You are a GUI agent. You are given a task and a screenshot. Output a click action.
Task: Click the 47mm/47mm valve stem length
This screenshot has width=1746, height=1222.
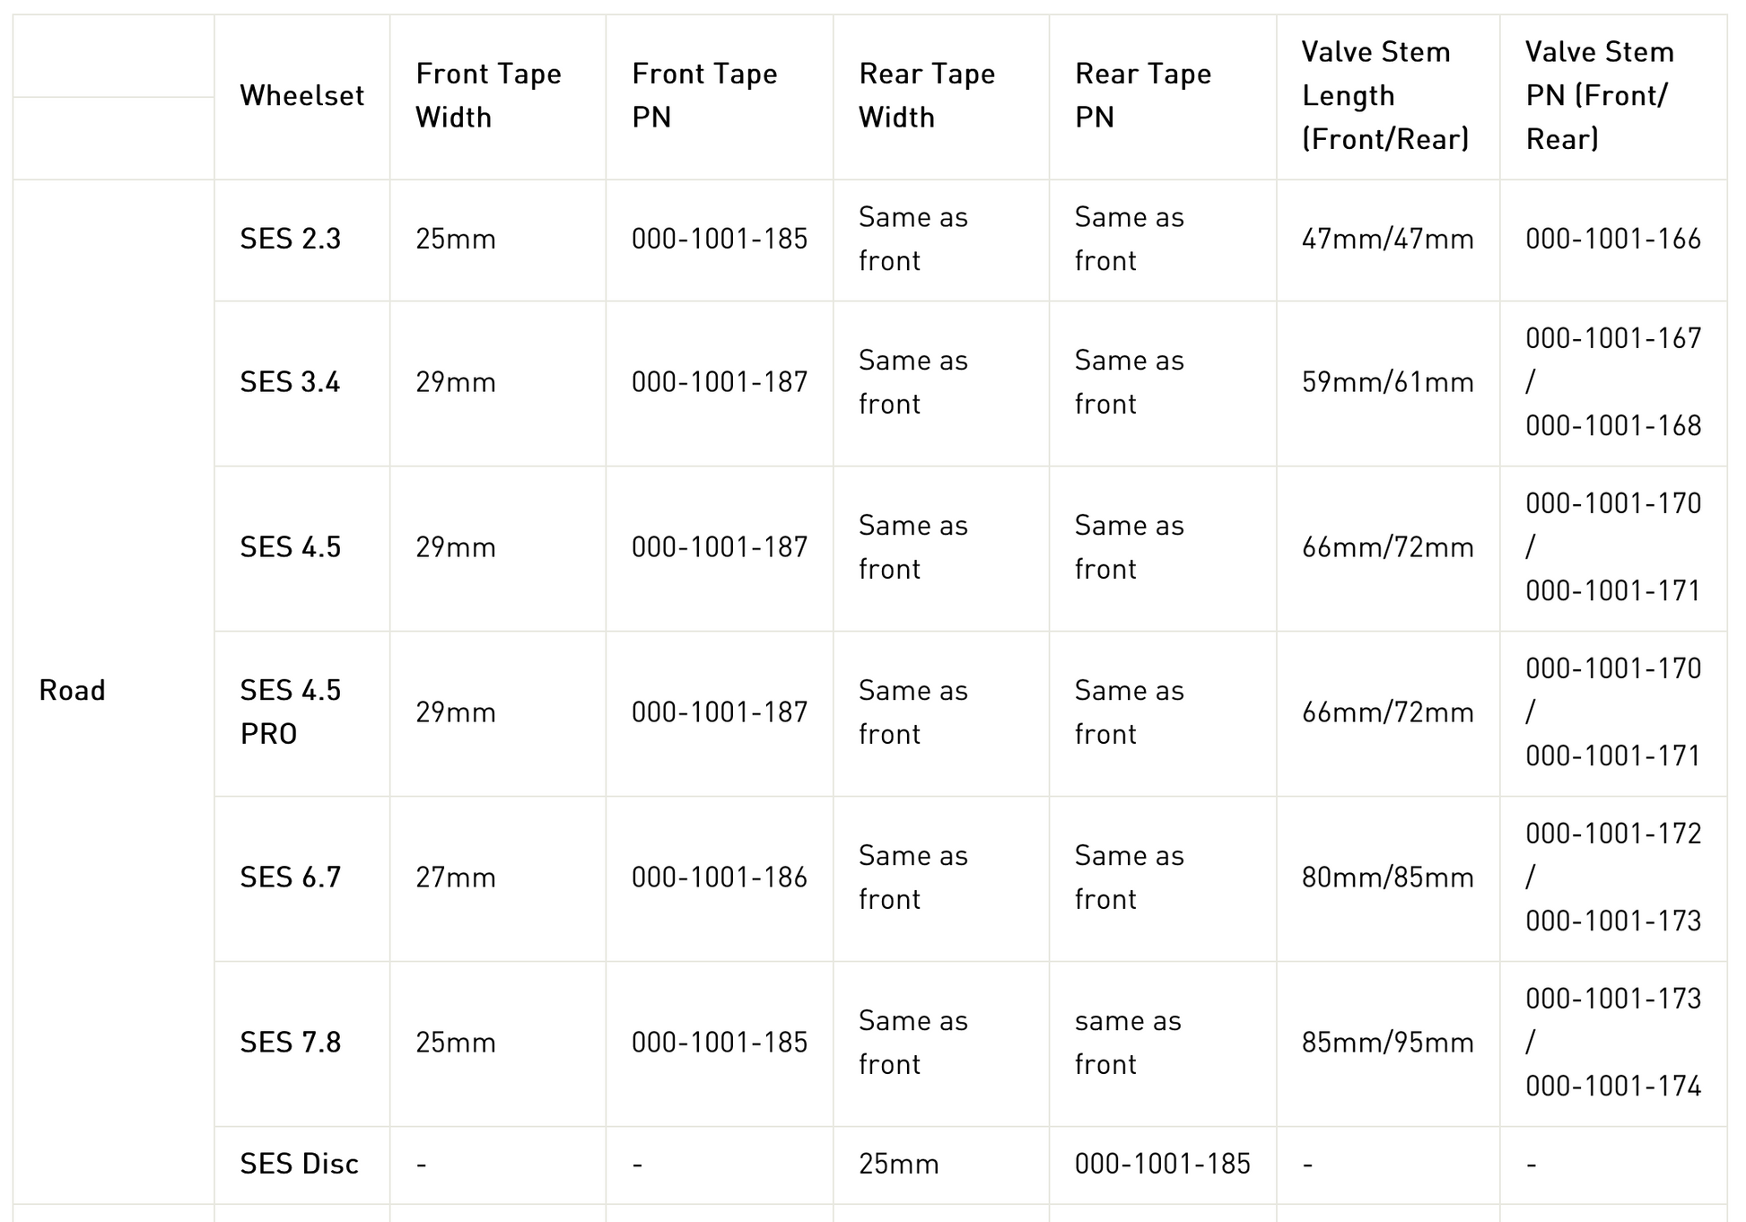coord(1387,239)
